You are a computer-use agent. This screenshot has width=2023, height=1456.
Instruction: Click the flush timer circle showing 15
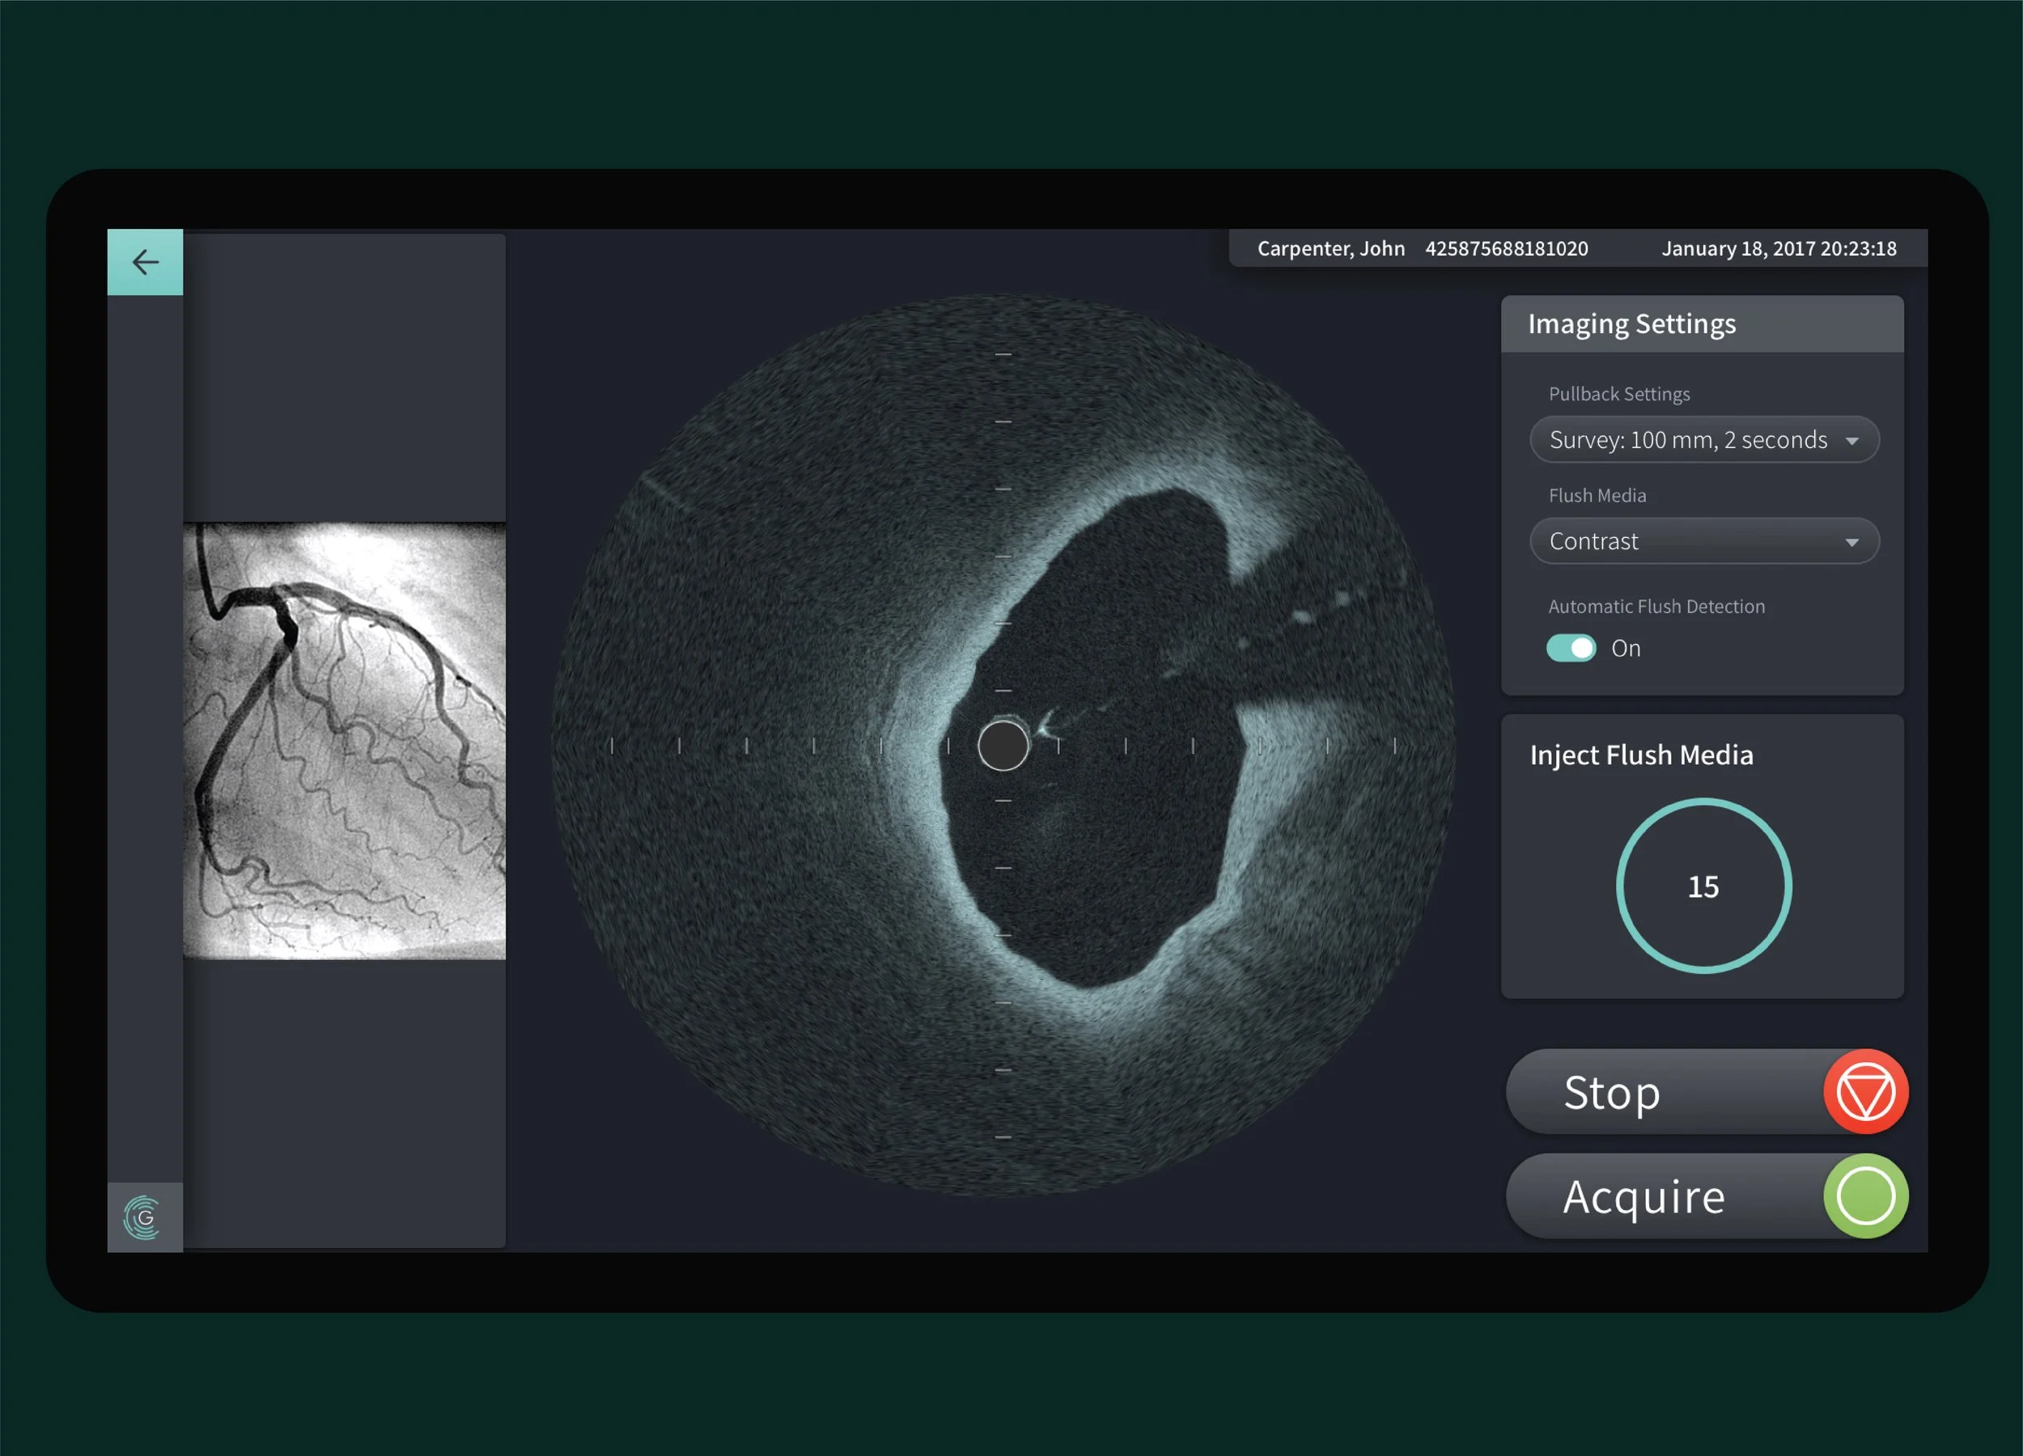(1703, 887)
